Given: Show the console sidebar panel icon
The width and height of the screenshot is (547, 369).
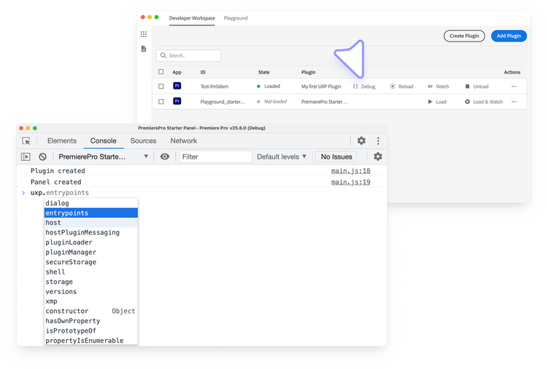Looking at the screenshot, I should (x=26, y=156).
